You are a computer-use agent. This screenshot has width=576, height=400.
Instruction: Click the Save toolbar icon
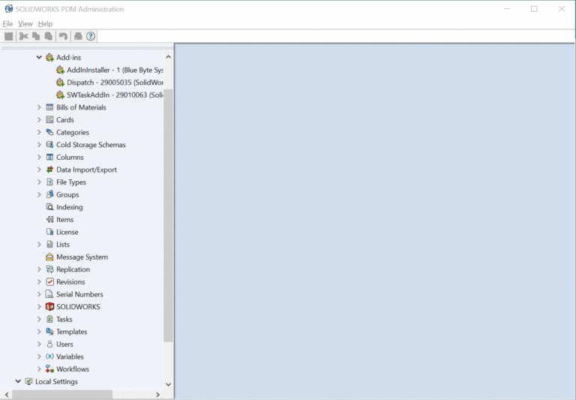point(9,36)
